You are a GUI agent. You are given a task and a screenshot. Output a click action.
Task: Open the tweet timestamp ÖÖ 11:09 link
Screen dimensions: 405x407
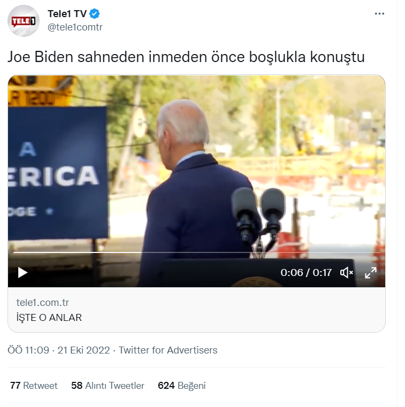28,350
